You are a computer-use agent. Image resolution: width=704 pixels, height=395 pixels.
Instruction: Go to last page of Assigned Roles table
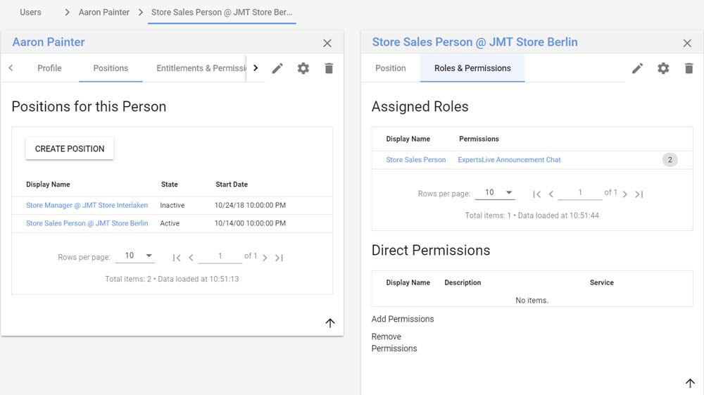[x=639, y=194]
